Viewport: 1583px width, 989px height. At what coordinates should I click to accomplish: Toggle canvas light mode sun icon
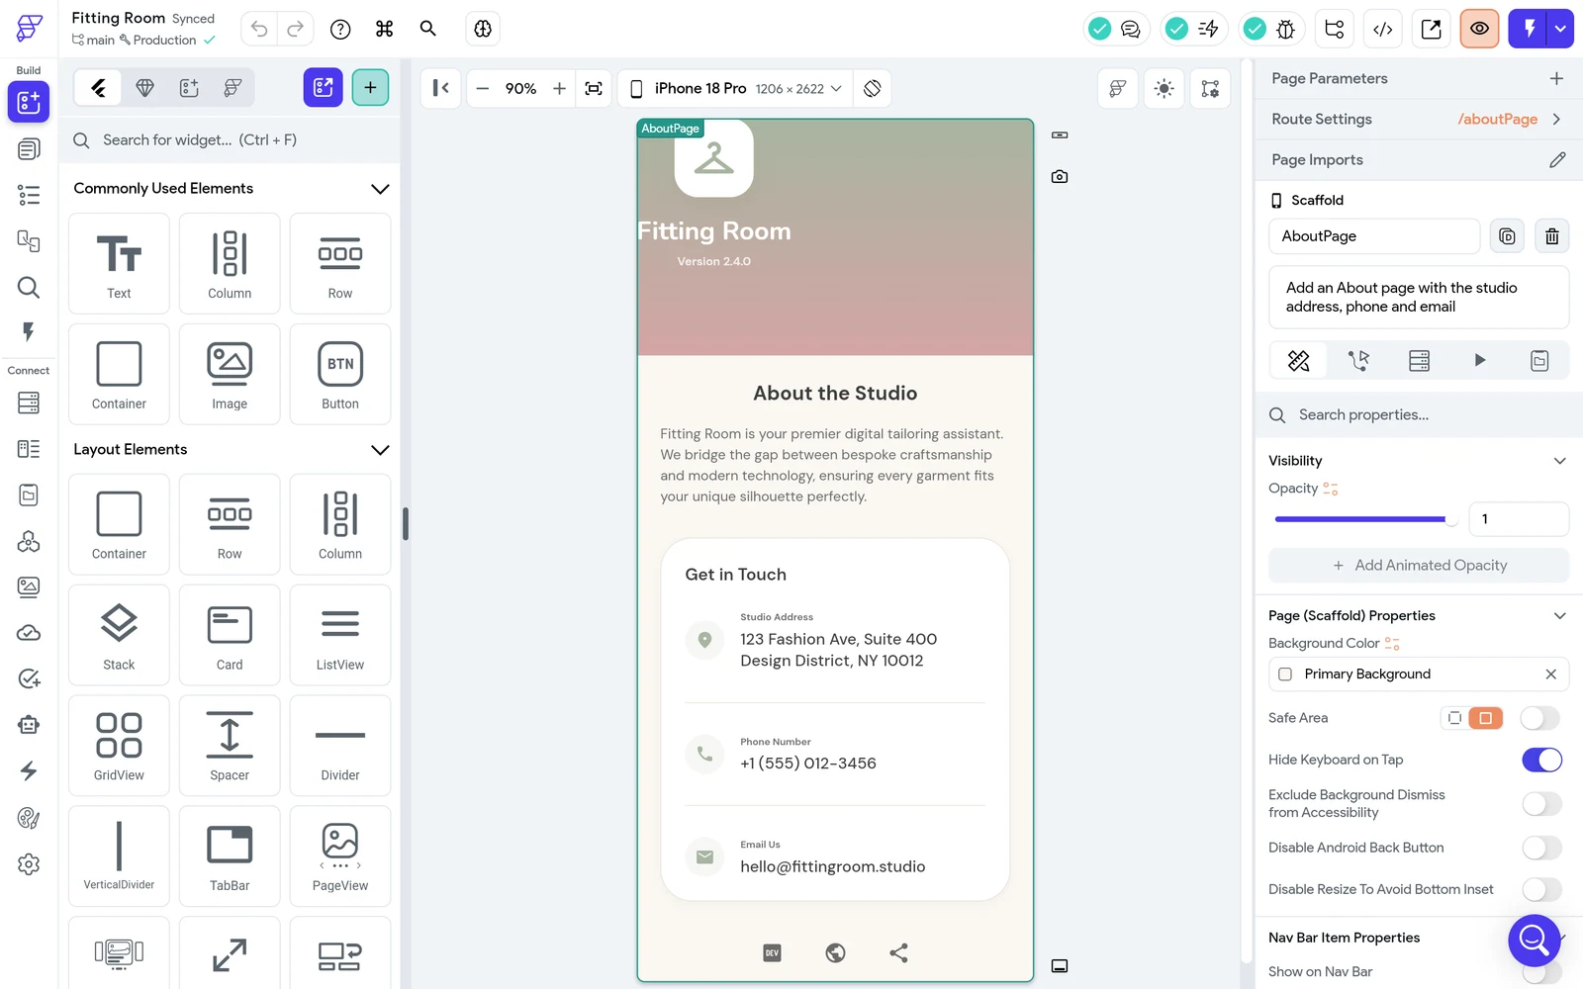pyautogui.click(x=1164, y=88)
